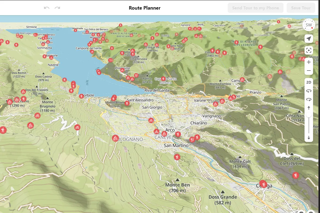The width and height of the screenshot is (320, 213).
Task: Click the focus frame icon below location arrow
Action: point(309,50)
